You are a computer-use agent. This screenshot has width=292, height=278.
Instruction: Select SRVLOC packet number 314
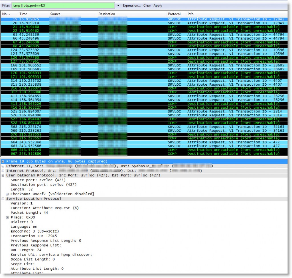click(x=144, y=81)
